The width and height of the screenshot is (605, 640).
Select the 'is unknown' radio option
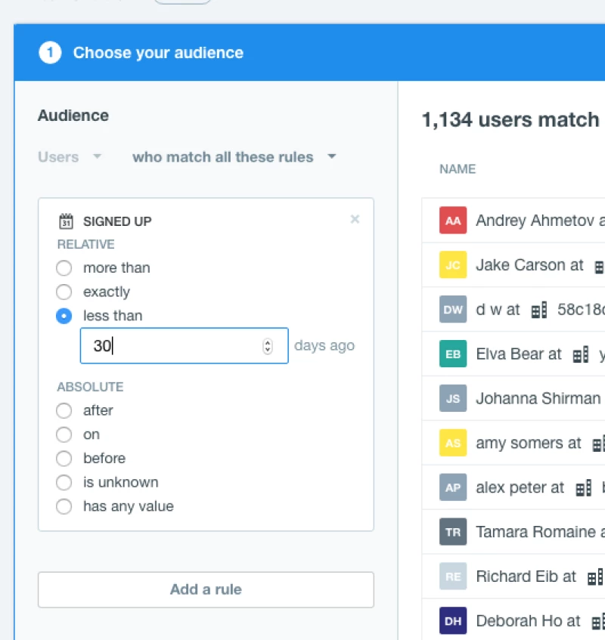click(64, 483)
